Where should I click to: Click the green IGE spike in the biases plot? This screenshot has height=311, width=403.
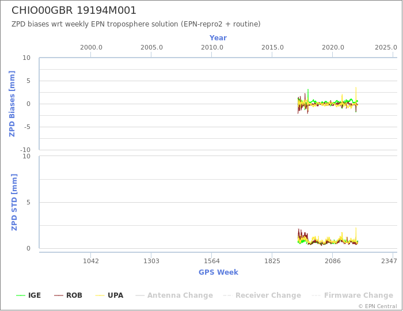[308, 95]
